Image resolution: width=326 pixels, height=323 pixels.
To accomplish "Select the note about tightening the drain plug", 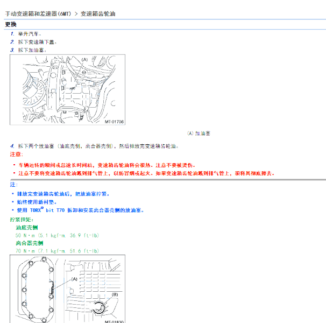I will (x=63, y=194).
